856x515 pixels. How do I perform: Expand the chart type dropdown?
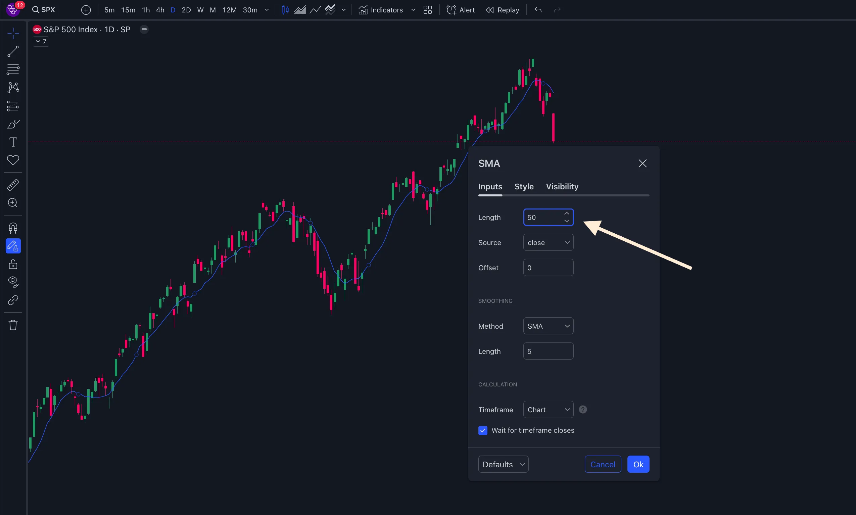coord(344,10)
